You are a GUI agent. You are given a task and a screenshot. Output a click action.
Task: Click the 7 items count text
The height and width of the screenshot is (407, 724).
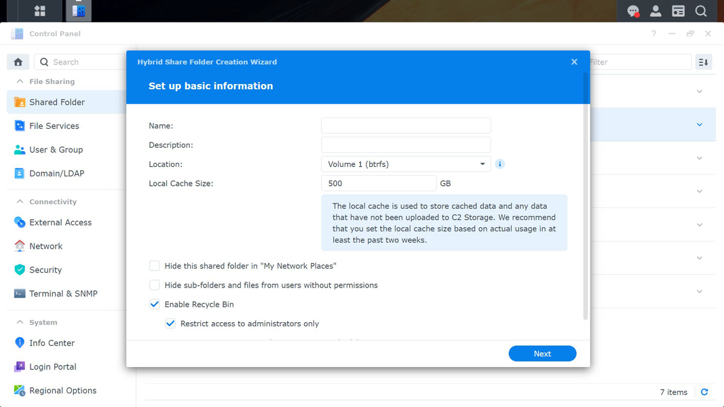point(673,392)
